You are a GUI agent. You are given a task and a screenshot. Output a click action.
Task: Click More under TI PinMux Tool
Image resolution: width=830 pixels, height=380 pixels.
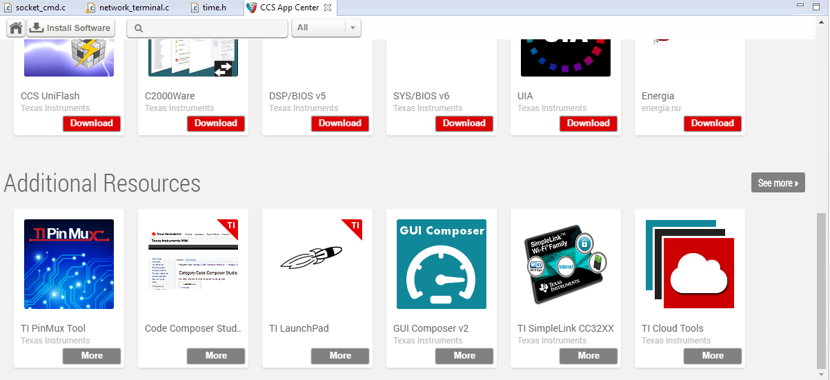pos(92,356)
